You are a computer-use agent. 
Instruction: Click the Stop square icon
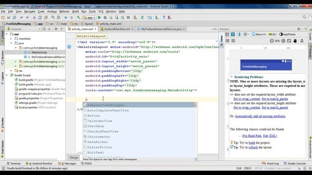[128, 17]
